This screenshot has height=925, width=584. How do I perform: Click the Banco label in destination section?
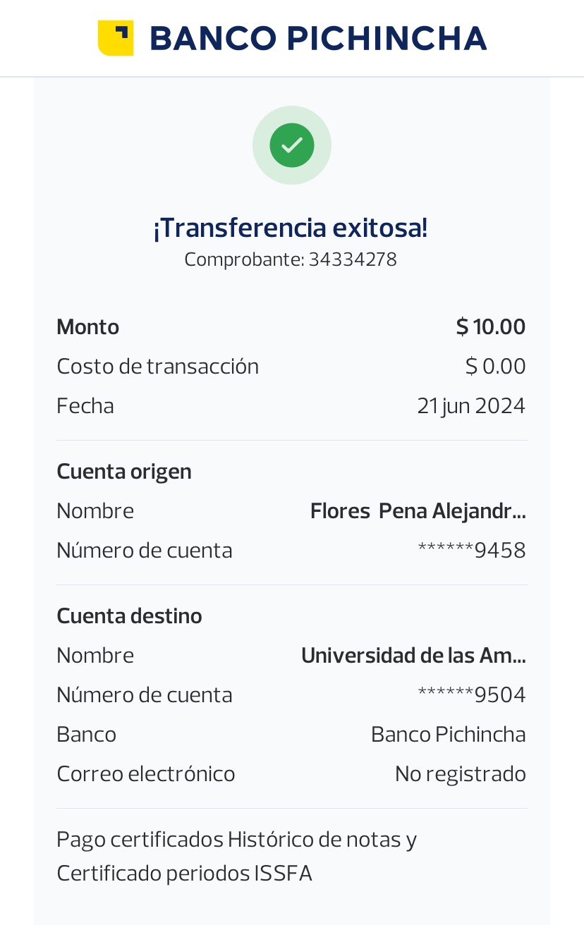(86, 735)
